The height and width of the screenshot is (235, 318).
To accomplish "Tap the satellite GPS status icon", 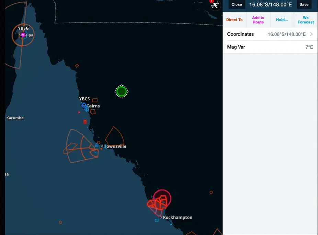I will point(215,5).
